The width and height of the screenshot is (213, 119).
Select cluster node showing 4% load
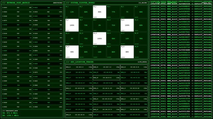(x=72, y=39)
